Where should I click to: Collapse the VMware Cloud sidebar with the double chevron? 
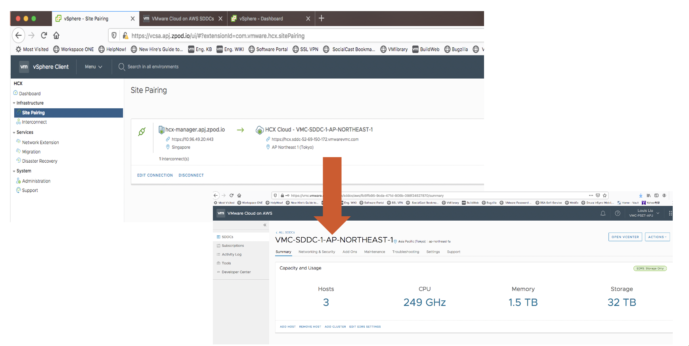click(265, 225)
